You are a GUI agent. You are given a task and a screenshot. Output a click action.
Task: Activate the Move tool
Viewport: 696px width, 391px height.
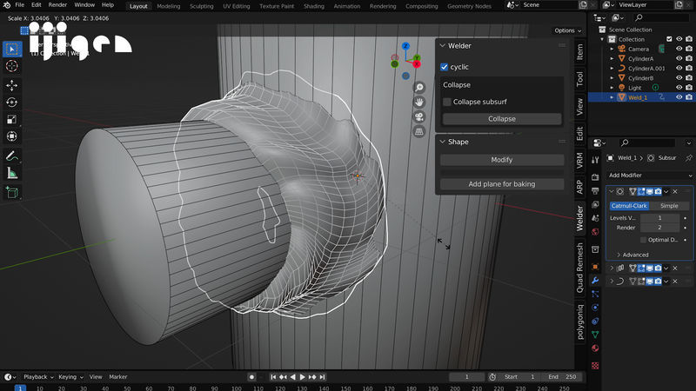tap(12, 86)
